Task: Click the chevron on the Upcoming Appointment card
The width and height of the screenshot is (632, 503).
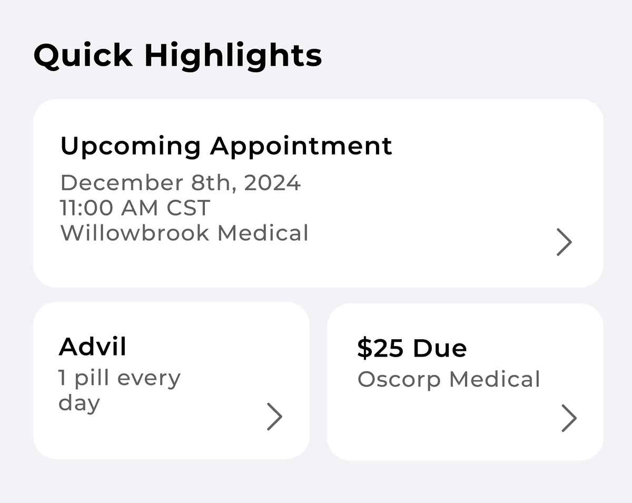Action: click(x=564, y=243)
